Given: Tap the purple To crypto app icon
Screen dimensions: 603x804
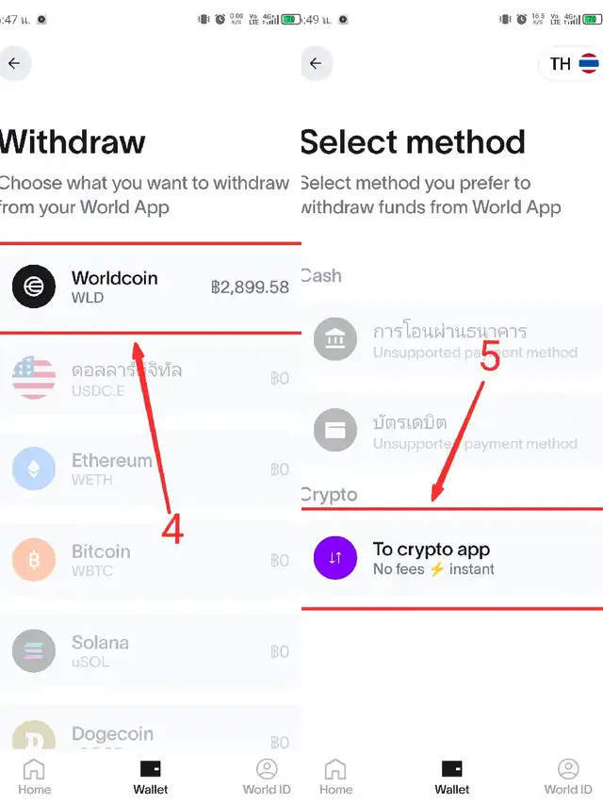Looking at the screenshot, I should click(335, 557).
